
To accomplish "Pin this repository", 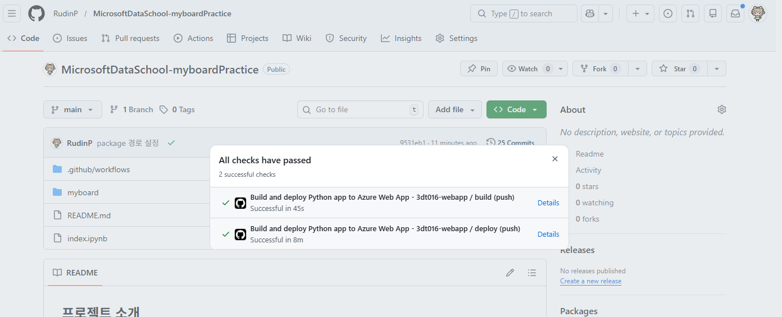I will [479, 68].
